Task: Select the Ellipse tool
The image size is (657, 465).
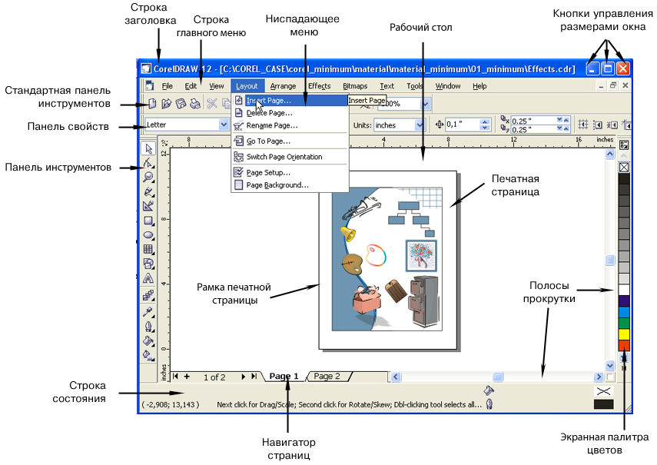Action: [148, 234]
